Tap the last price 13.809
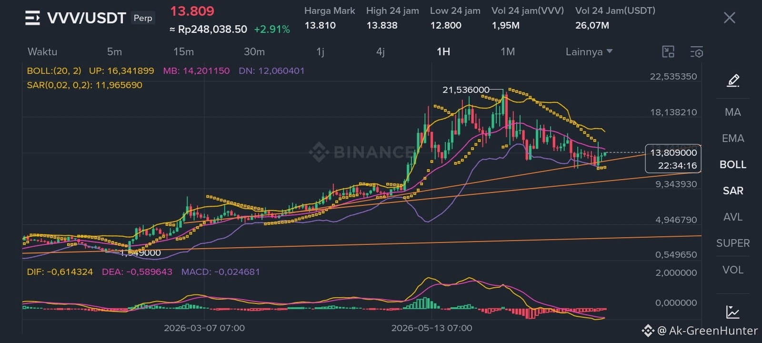 point(192,11)
